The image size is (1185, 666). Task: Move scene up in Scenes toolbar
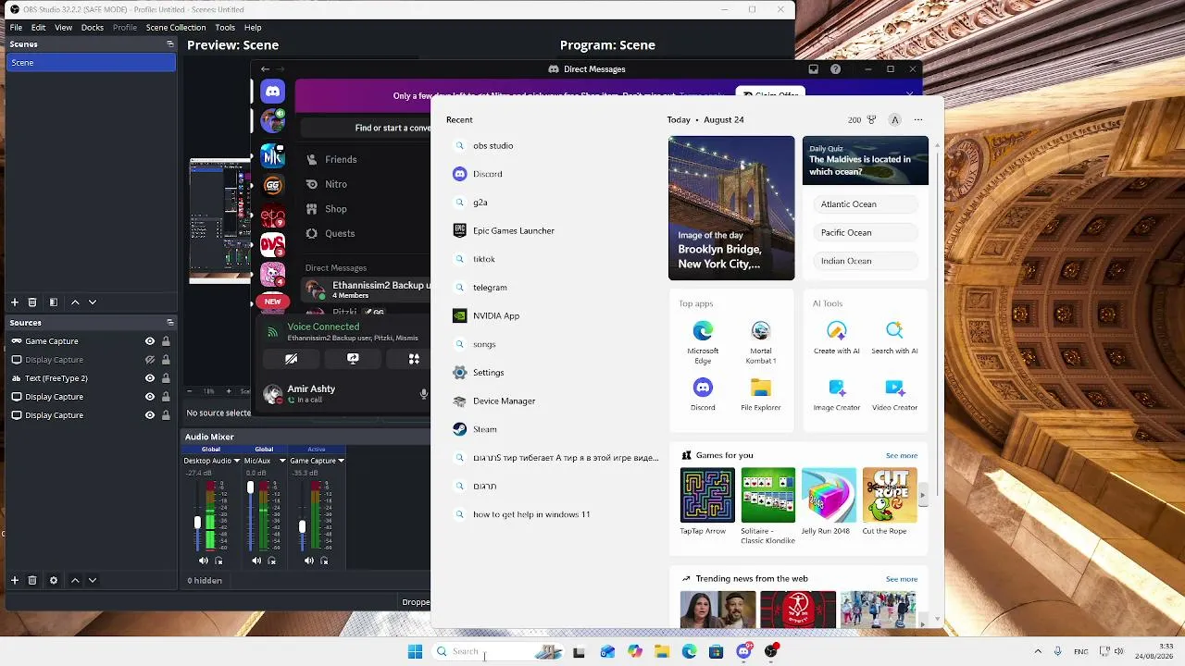tap(76, 302)
